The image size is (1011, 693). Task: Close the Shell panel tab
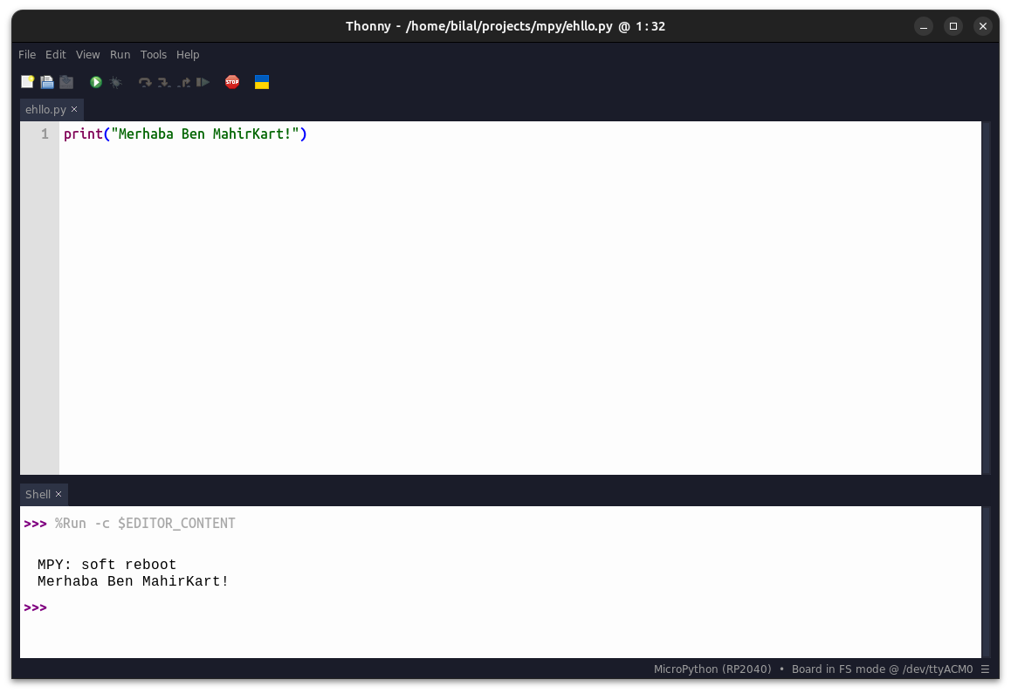[58, 494]
